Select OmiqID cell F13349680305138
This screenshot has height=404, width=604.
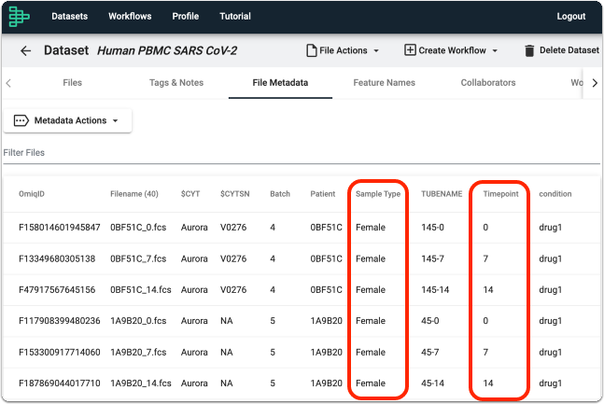tap(57, 258)
